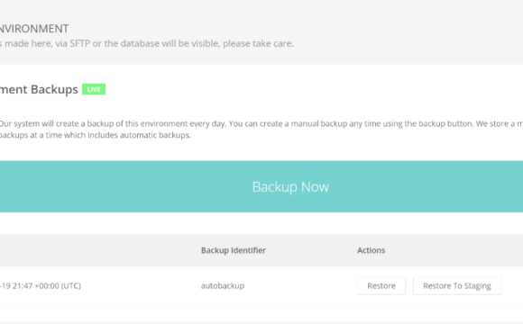Click the Actions column header
This screenshot has height=324, width=523.
pyautogui.click(x=371, y=250)
